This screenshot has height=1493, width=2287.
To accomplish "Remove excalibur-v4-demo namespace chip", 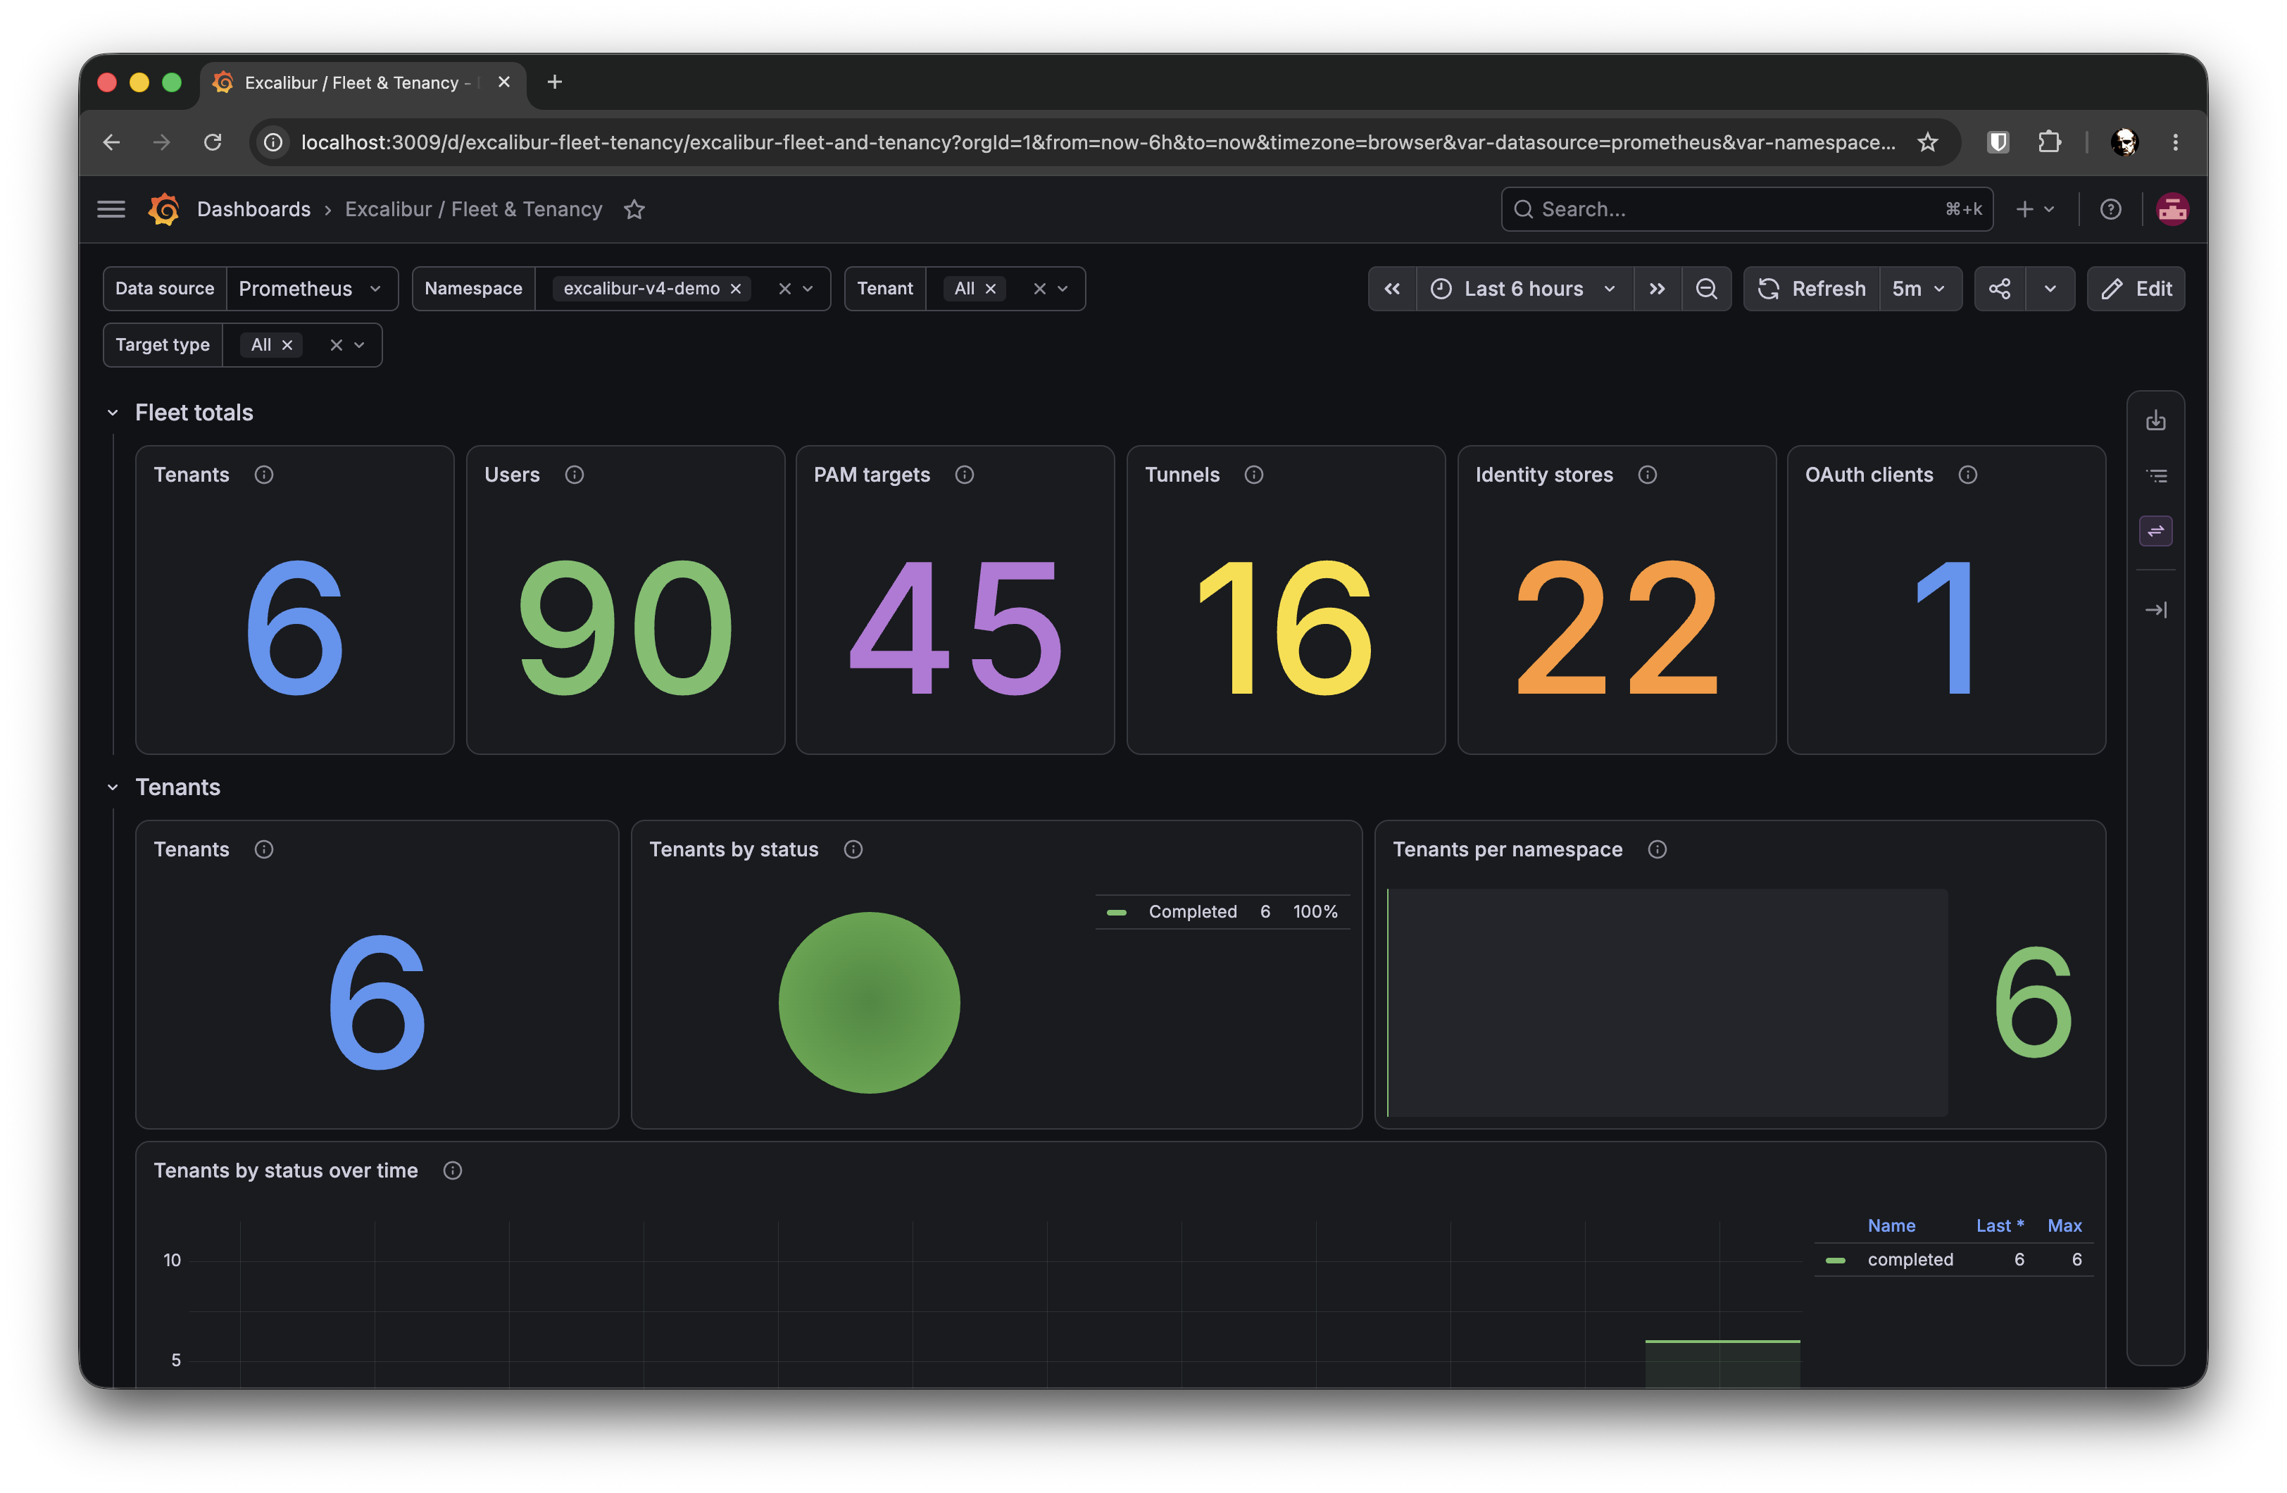I will (x=736, y=289).
